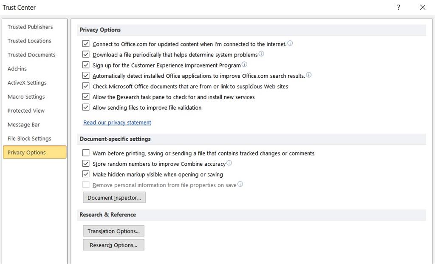The height and width of the screenshot is (264, 435).
Task: Open Translation Options dialog
Action: click(x=113, y=231)
